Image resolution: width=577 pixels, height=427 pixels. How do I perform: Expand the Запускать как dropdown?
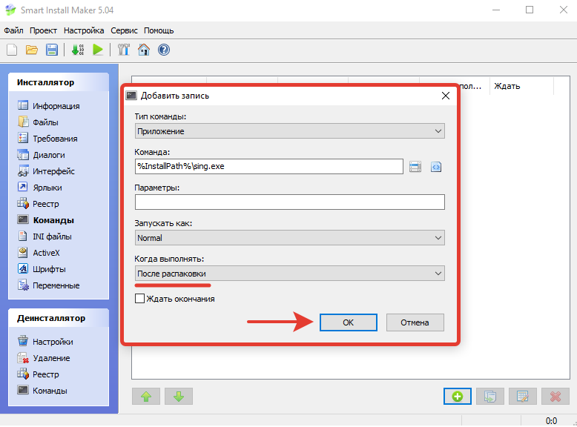(289, 238)
